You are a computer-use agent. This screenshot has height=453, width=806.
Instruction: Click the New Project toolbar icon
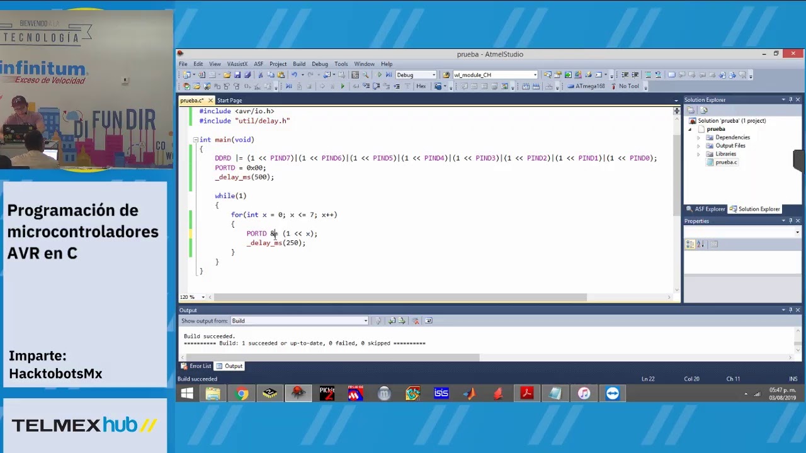pos(186,75)
